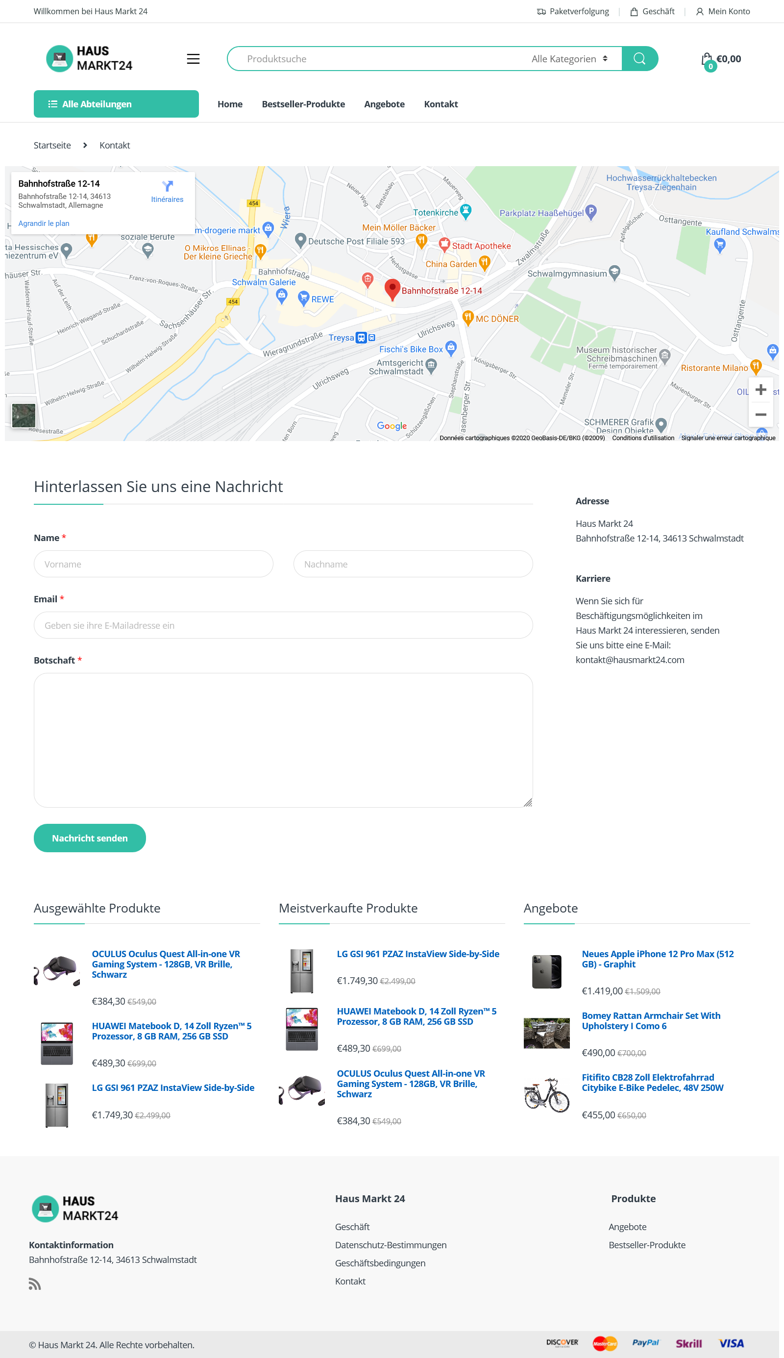Open OCULUS Quest link in Ausgewählte Produkte

point(166,964)
